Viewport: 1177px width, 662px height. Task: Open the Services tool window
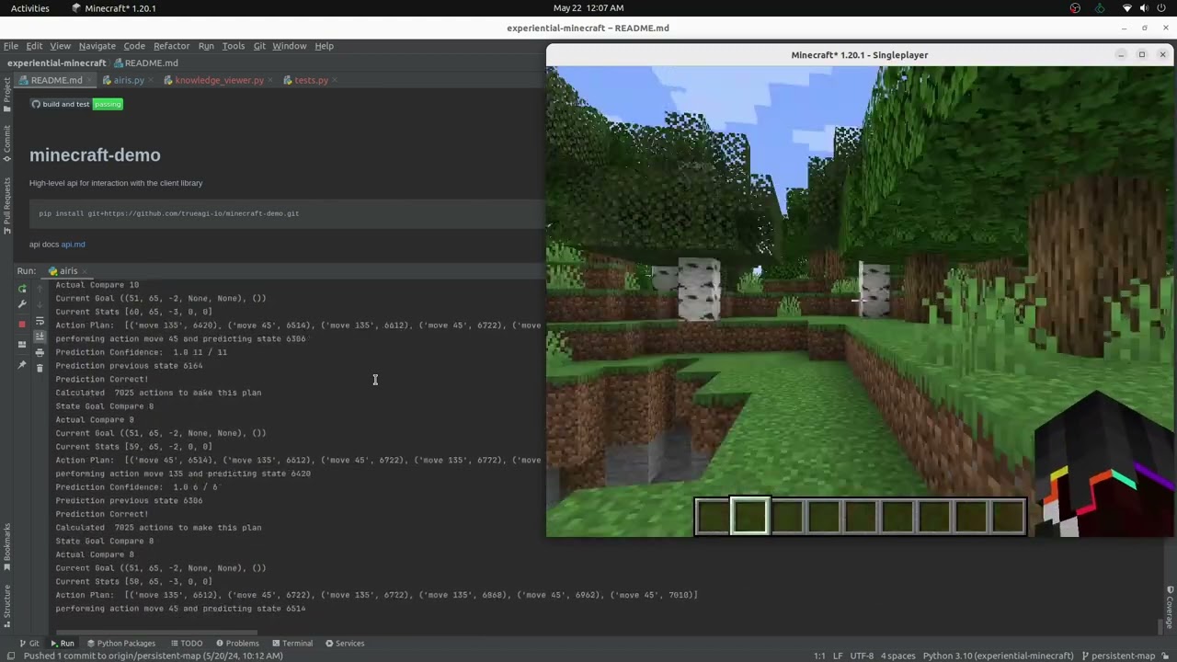tap(344, 644)
